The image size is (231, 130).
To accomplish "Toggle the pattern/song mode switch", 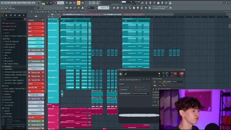I will click(x=43, y=3).
